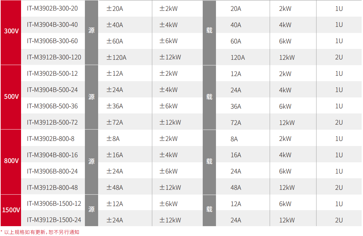Select the 1500V voltage group cell

click(x=11, y=210)
